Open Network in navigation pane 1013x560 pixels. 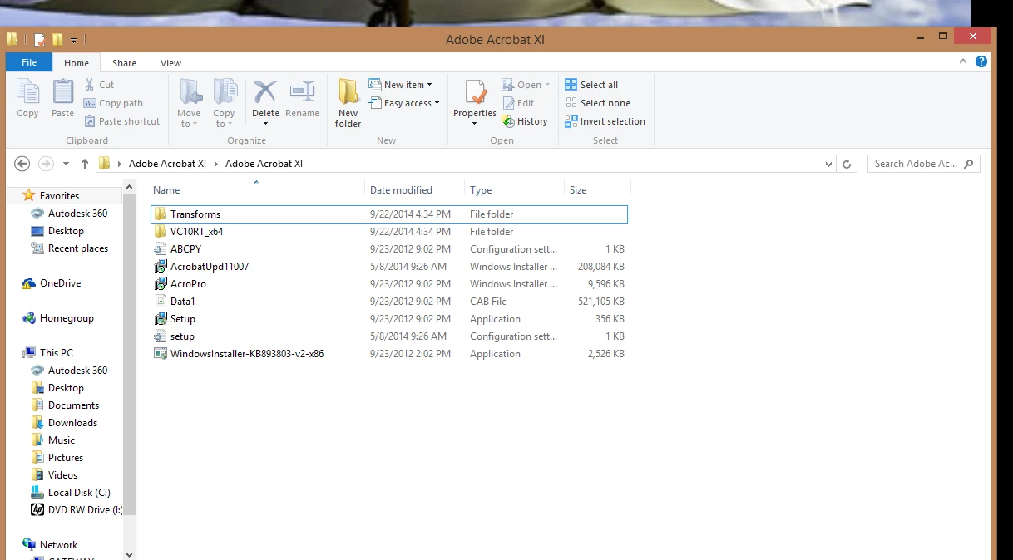pos(50,545)
